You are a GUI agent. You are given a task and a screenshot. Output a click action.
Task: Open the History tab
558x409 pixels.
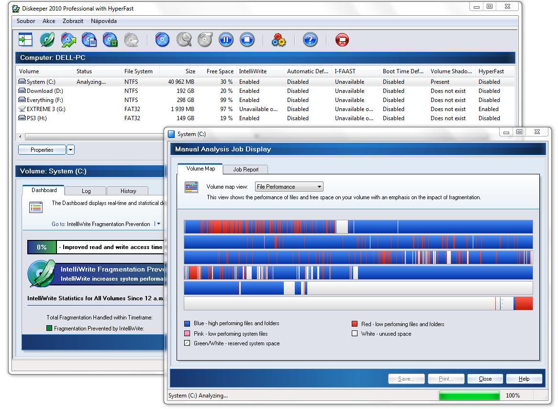click(128, 191)
